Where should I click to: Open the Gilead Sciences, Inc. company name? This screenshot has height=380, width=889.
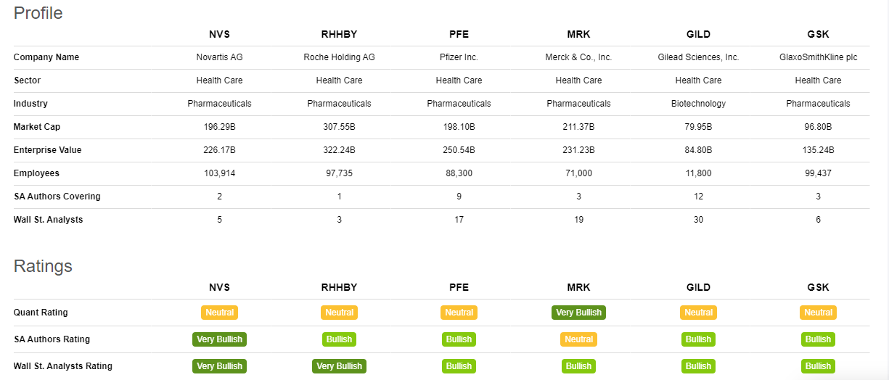coord(698,57)
